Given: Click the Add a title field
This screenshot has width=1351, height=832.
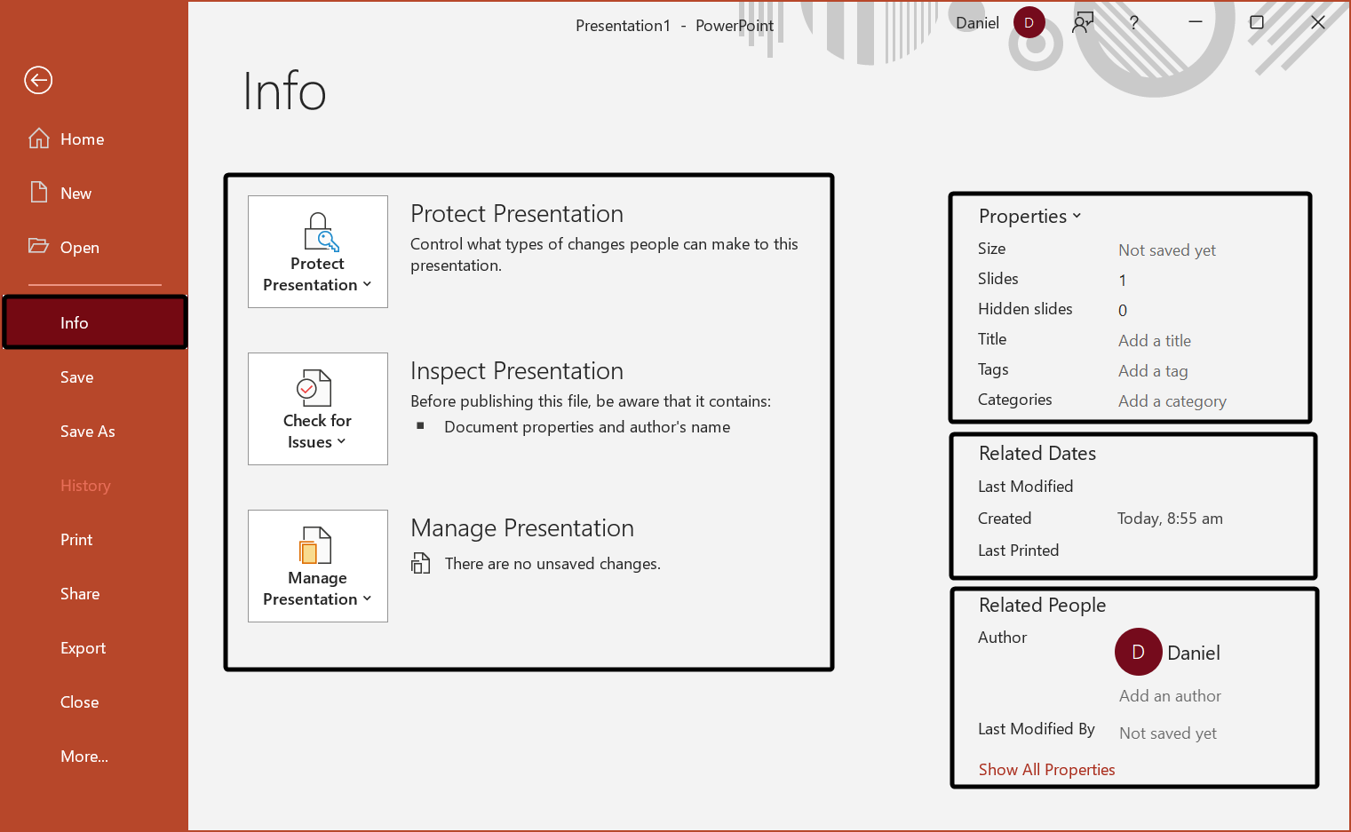Looking at the screenshot, I should click(x=1154, y=341).
